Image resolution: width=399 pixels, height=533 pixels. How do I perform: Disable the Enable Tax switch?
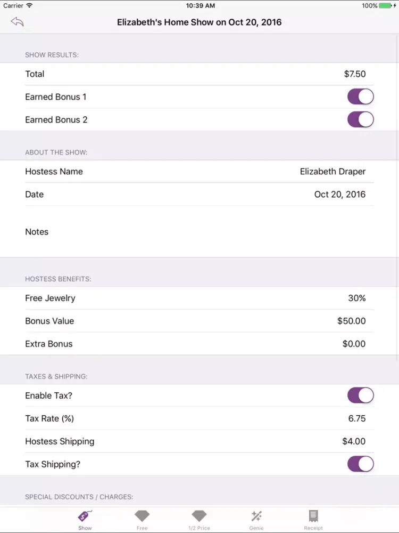pyautogui.click(x=360, y=395)
